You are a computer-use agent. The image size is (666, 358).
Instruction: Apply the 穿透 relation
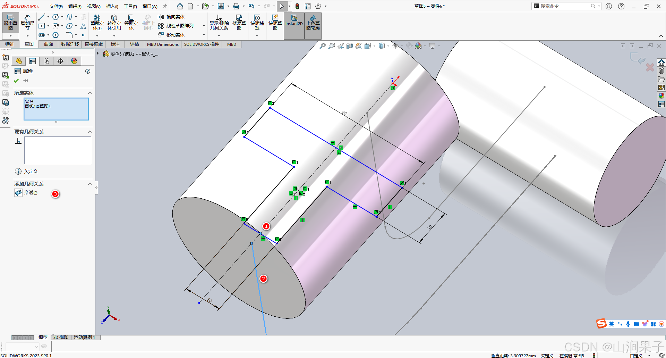[x=31, y=192]
